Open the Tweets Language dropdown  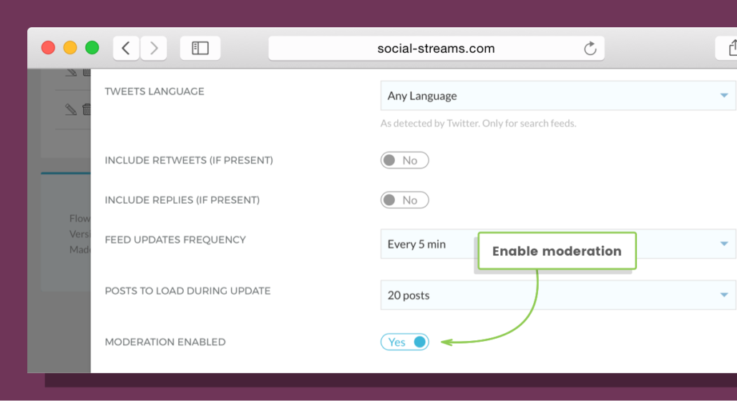pyautogui.click(x=558, y=95)
